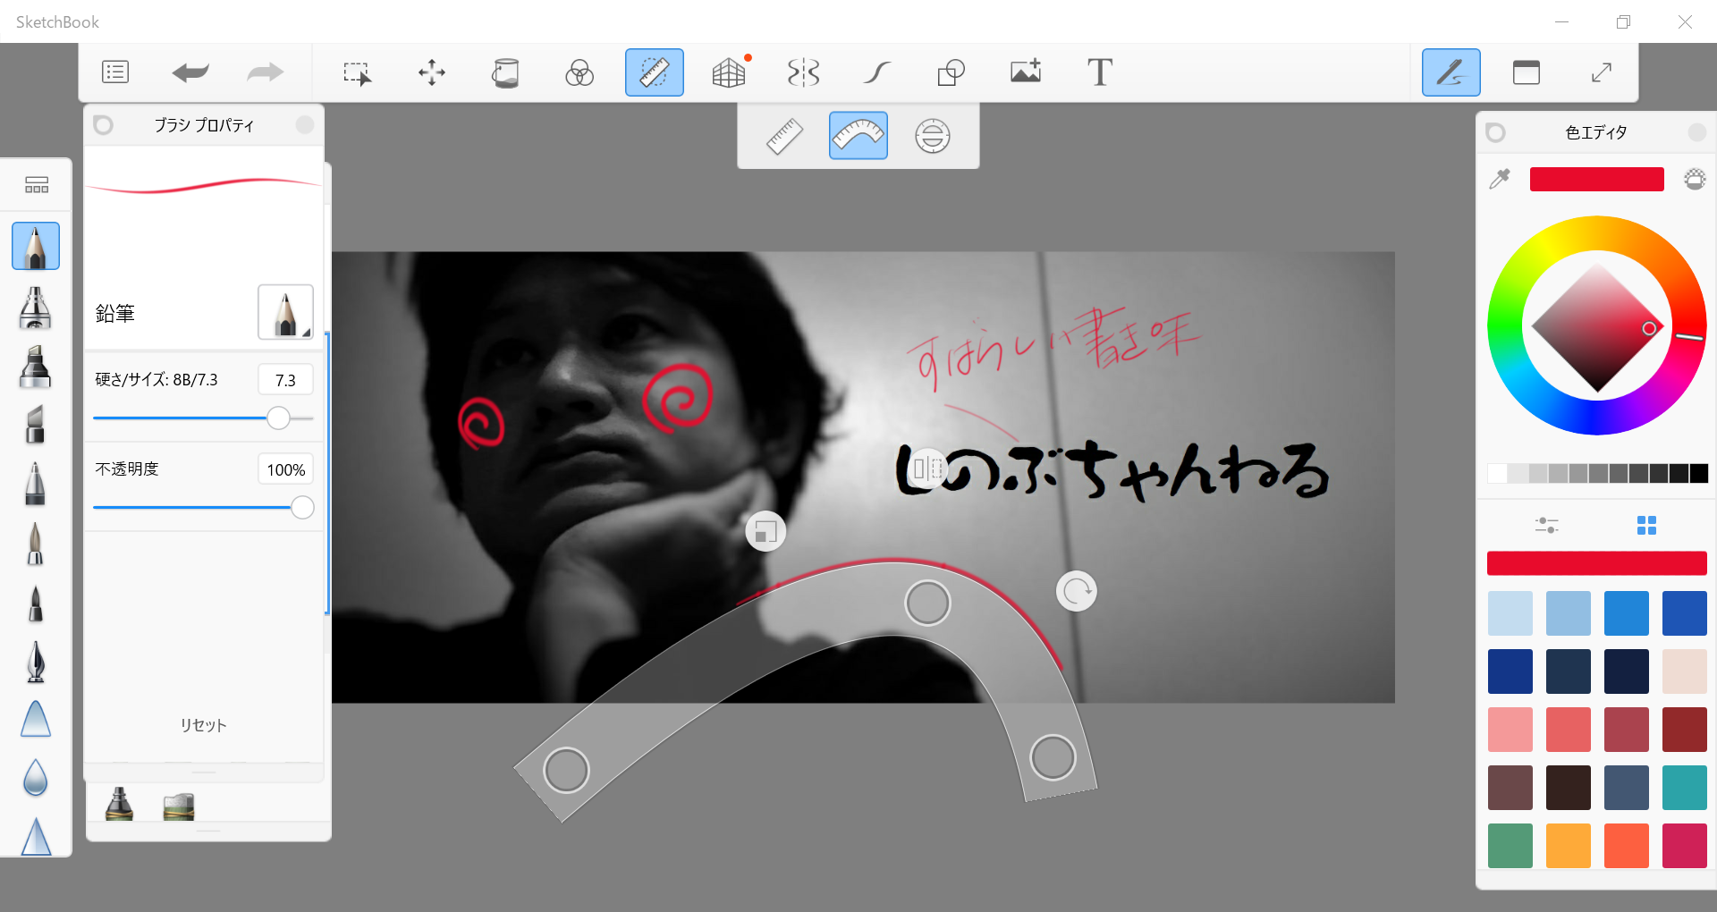Image resolution: width=1717 pixels, height=912 pixels.
Task: Choose the dark red swatch
Action: click(x=1685, y=730)
